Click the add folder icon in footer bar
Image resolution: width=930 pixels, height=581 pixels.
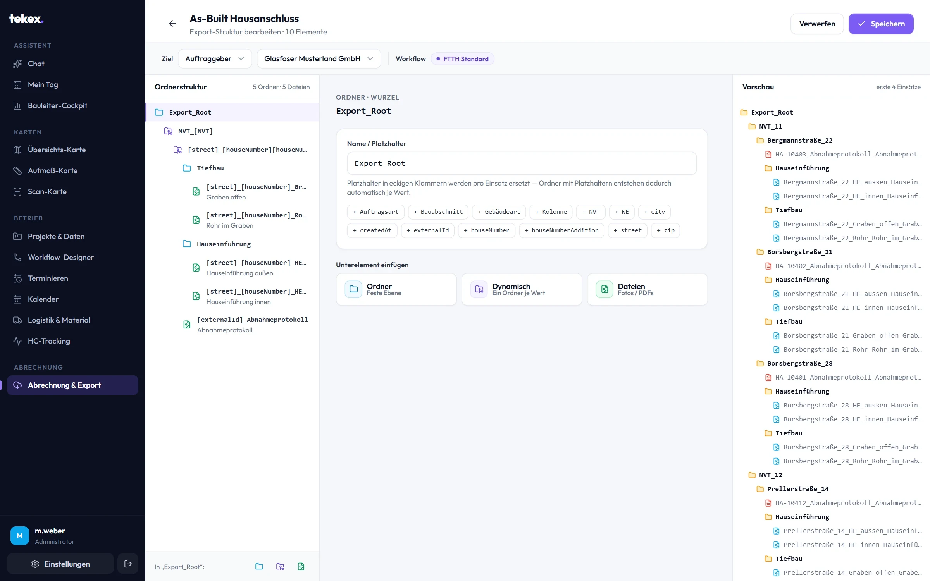coord(259,567)
